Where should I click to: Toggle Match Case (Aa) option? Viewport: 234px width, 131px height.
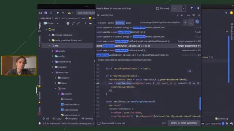[189, 15]
